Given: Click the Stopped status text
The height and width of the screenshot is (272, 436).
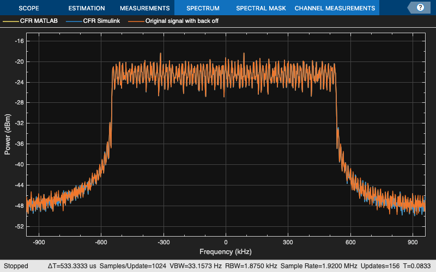Looking at the screenshot, I should click(16, 266).
